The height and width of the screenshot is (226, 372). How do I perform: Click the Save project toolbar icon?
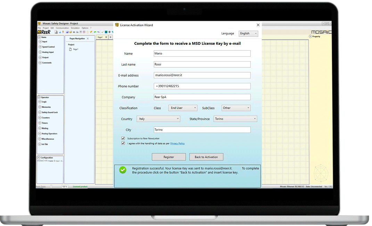point(67,32)
